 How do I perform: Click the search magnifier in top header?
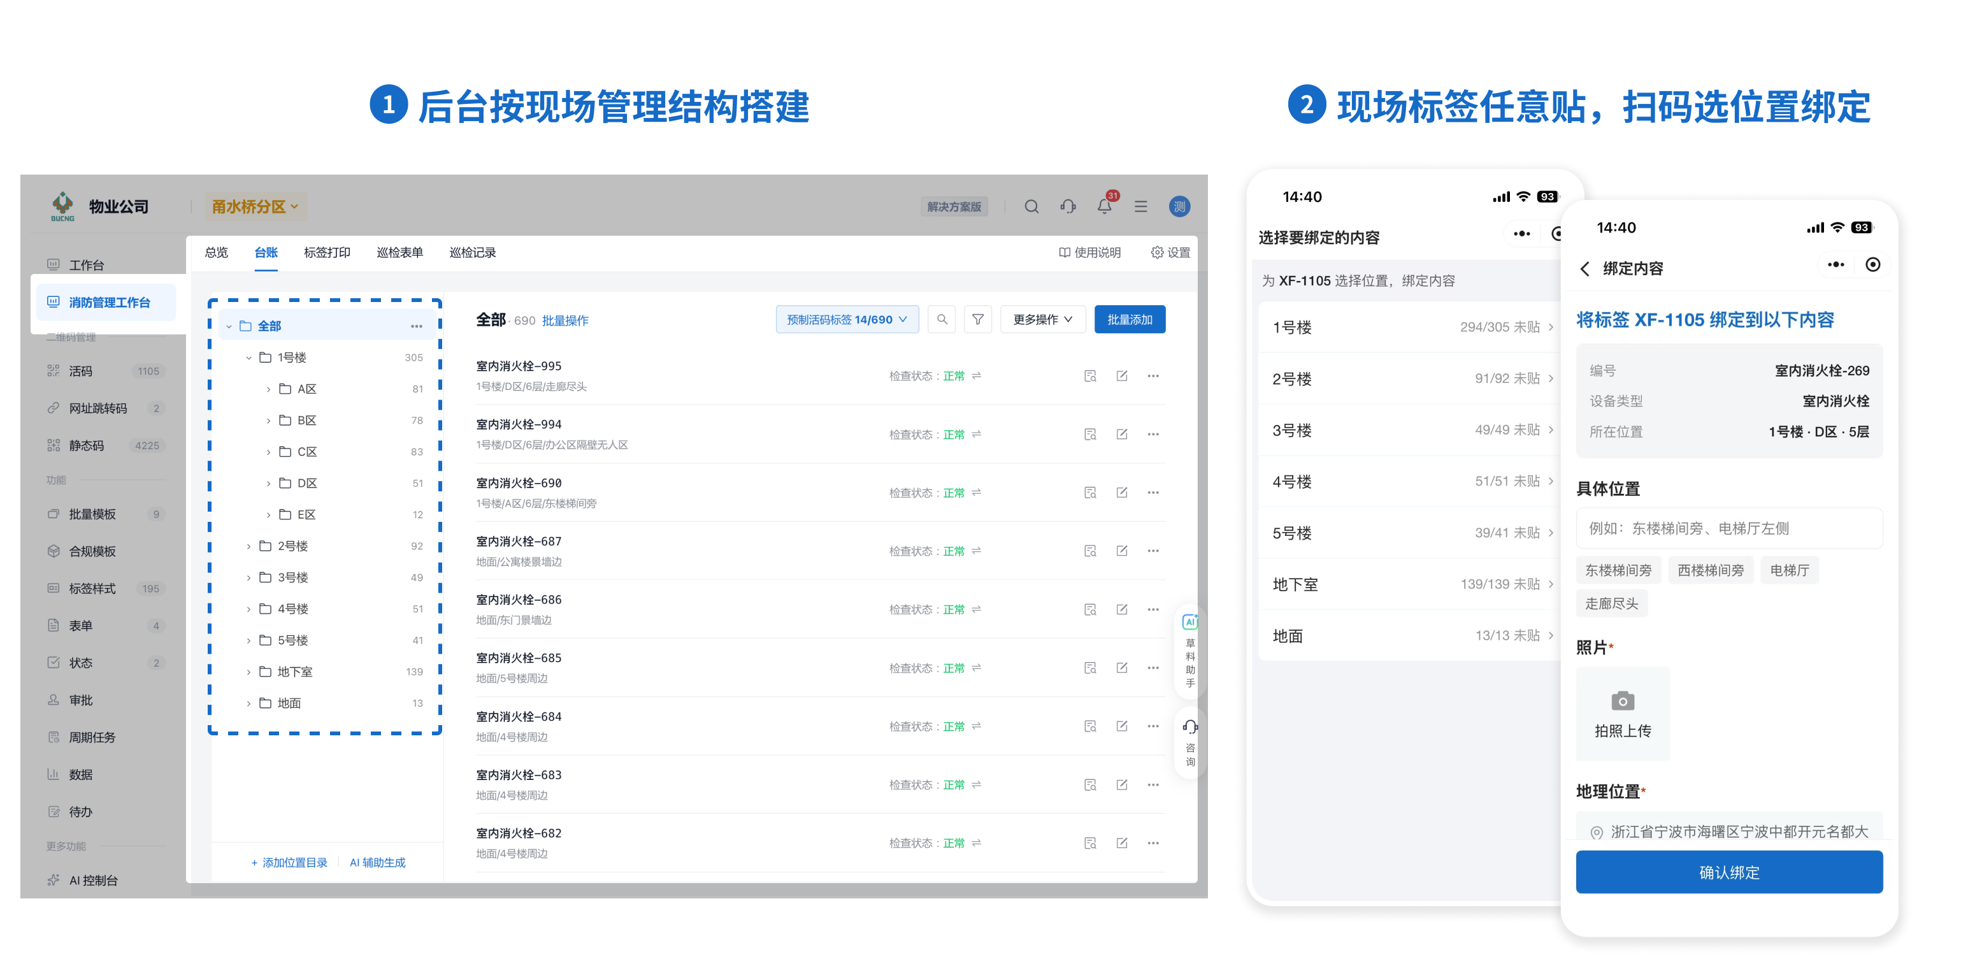[x=1031, y=206]
